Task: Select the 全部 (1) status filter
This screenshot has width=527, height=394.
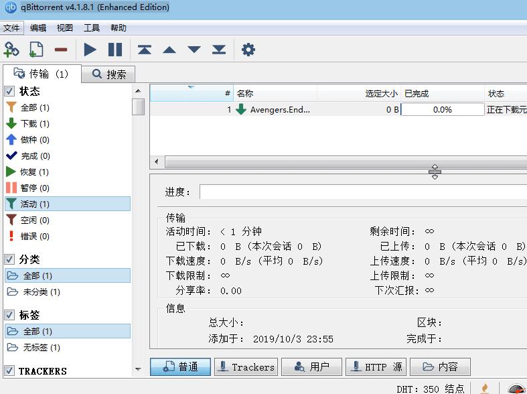Action: pyautogui.click(x=67, y=108)
